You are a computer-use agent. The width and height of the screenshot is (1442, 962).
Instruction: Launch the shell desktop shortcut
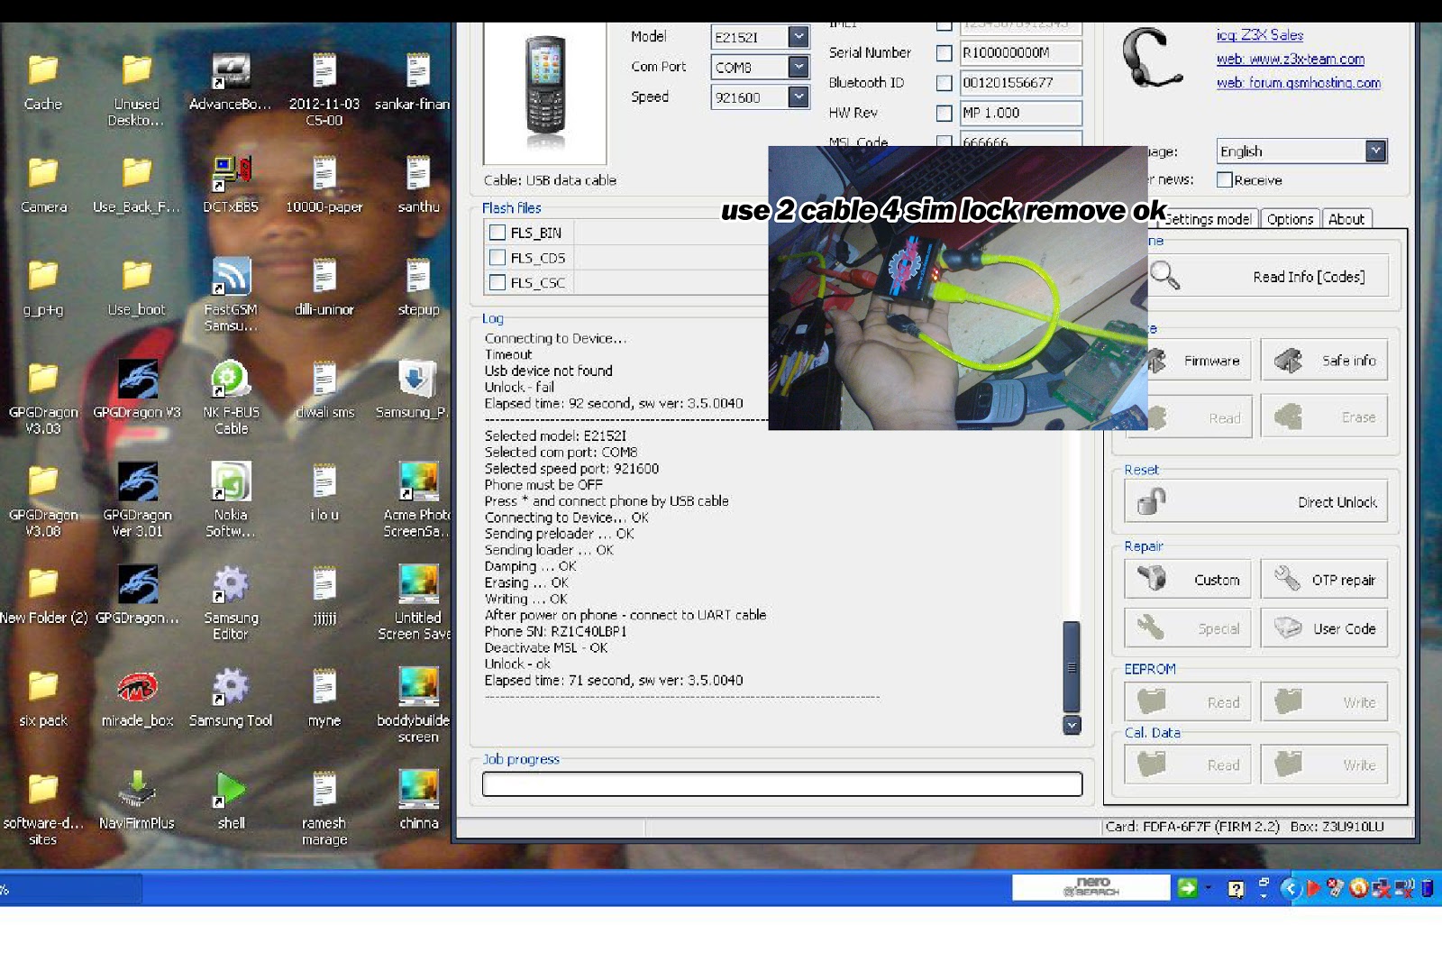click(x=231, y=801)
